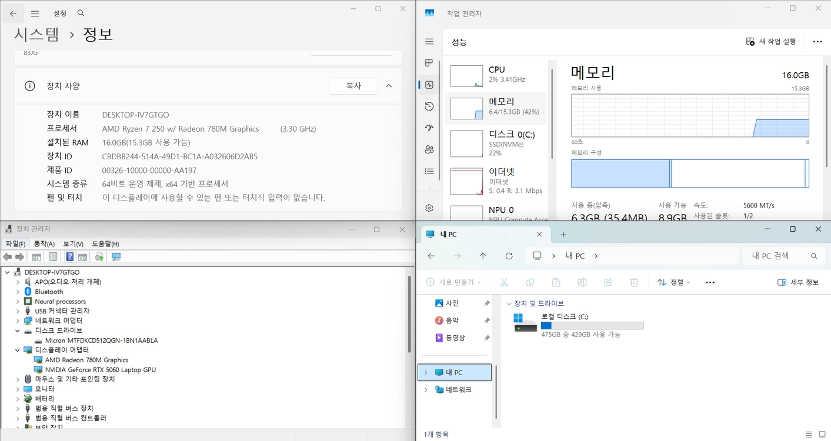Open the 파일(F) menu in Device Manager
The width and height of the screenshot is (831, 441).
[x=15, y=244]
